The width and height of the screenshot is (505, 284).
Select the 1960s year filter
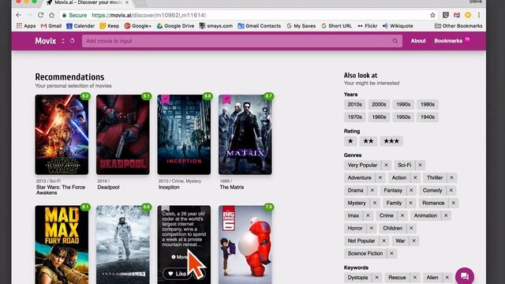click(379, 118)
